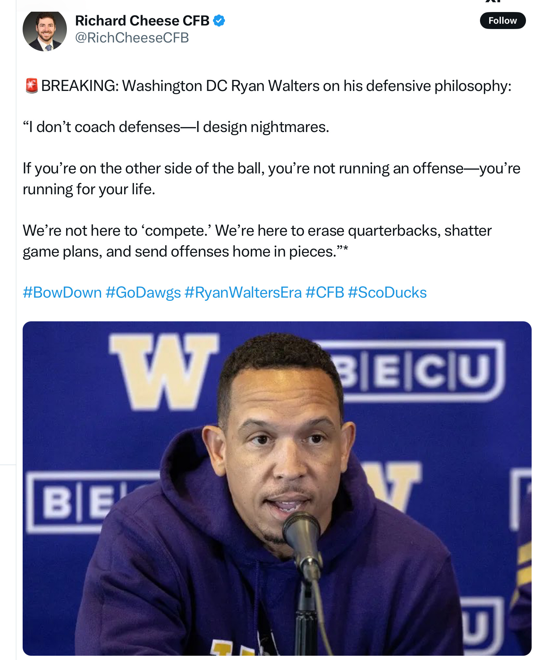538x660 pixels.
Task: Click the gold W logo in photo
Action: point(163,370)
